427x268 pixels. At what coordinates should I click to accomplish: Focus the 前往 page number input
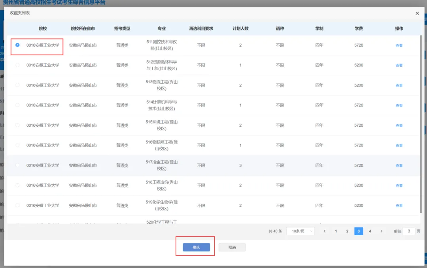(x=409, y=231)
